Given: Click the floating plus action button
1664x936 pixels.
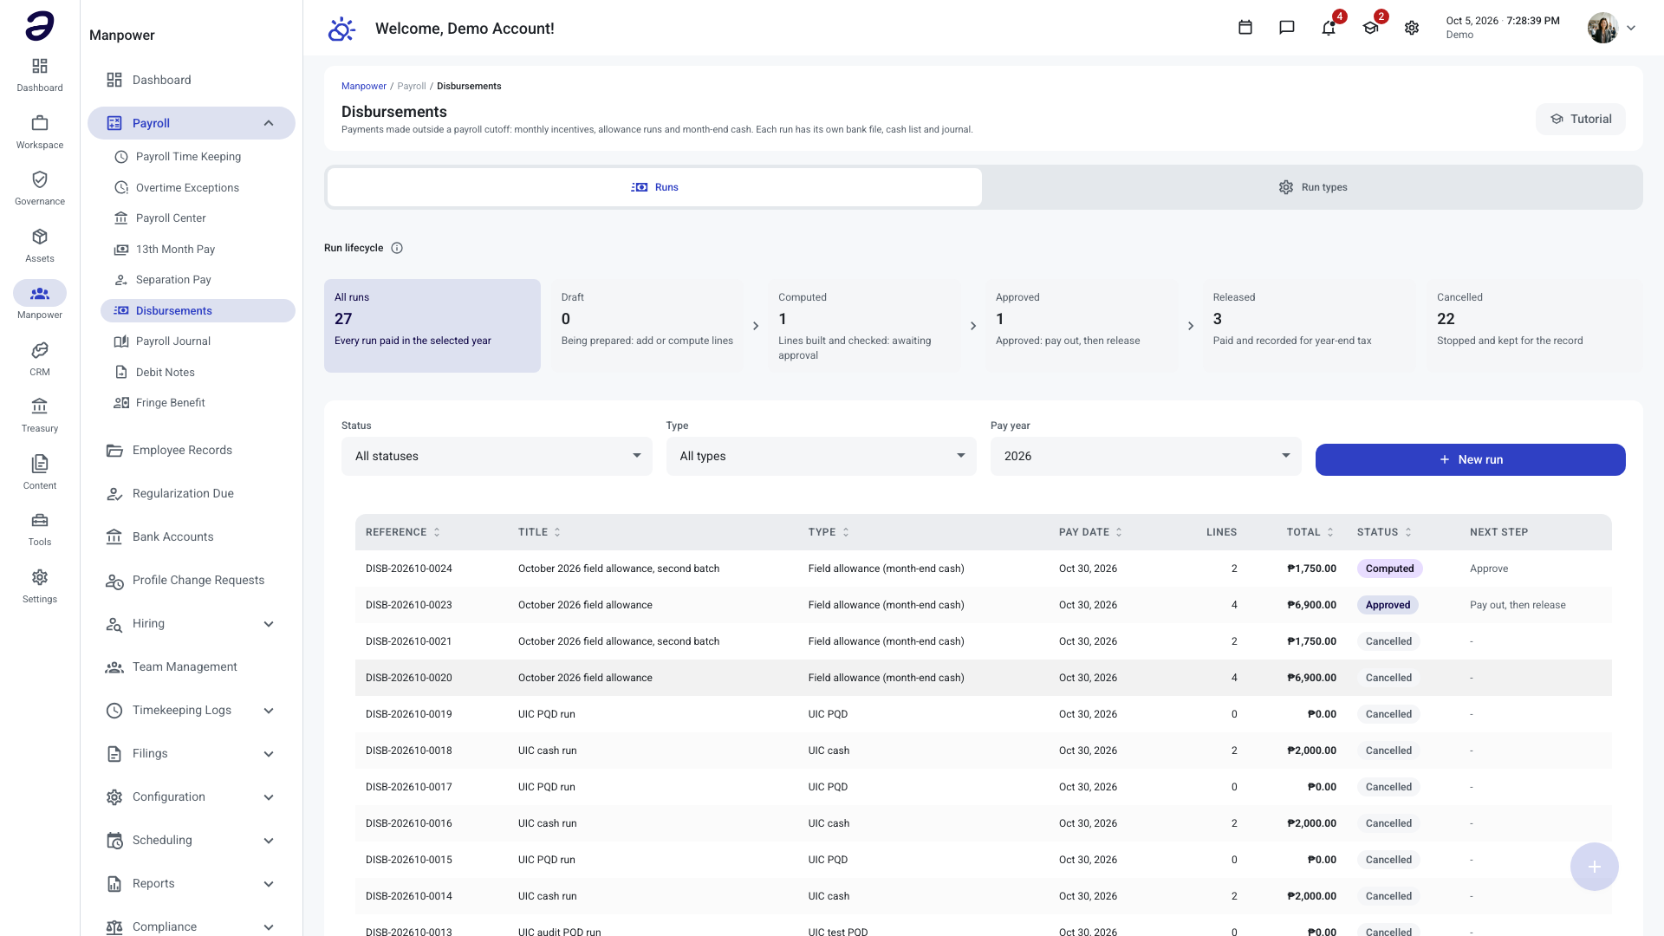Looking at the screenshot, I should click(x=1594, y=867).
